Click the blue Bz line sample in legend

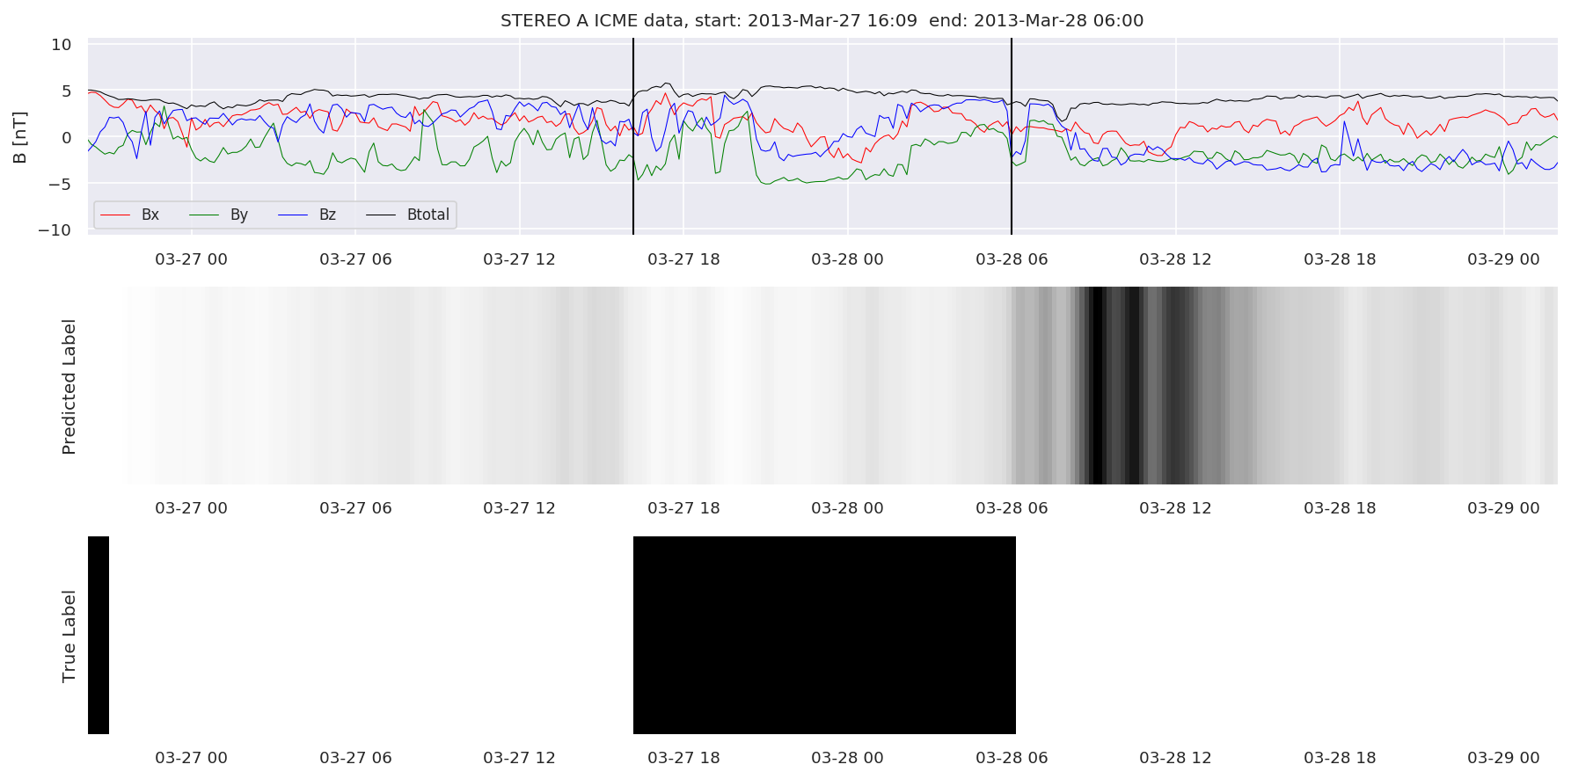(x=294, y=215)
